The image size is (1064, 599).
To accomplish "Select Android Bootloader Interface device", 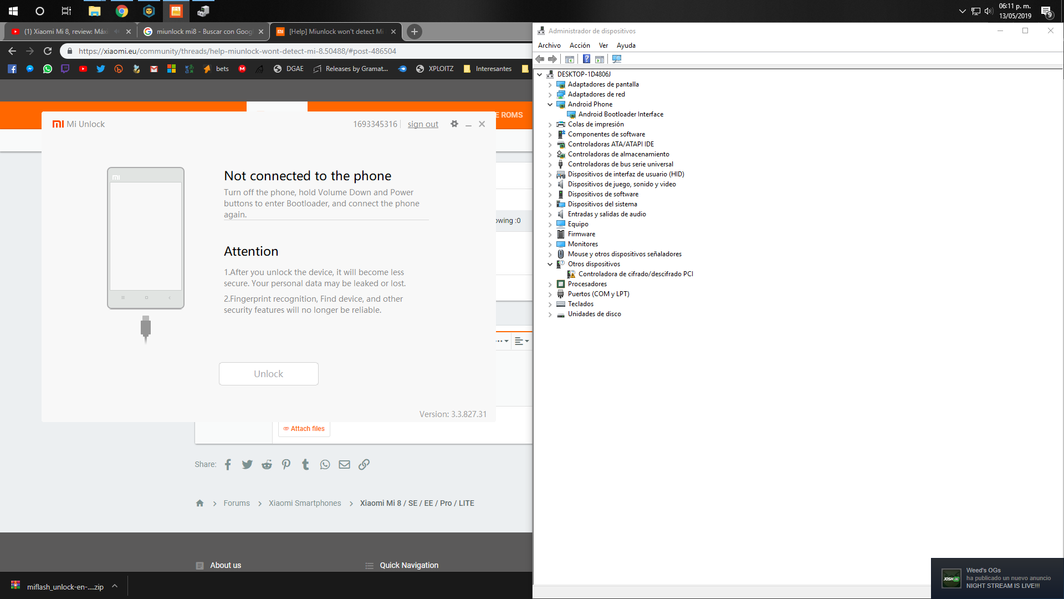I will pos(621,114).
